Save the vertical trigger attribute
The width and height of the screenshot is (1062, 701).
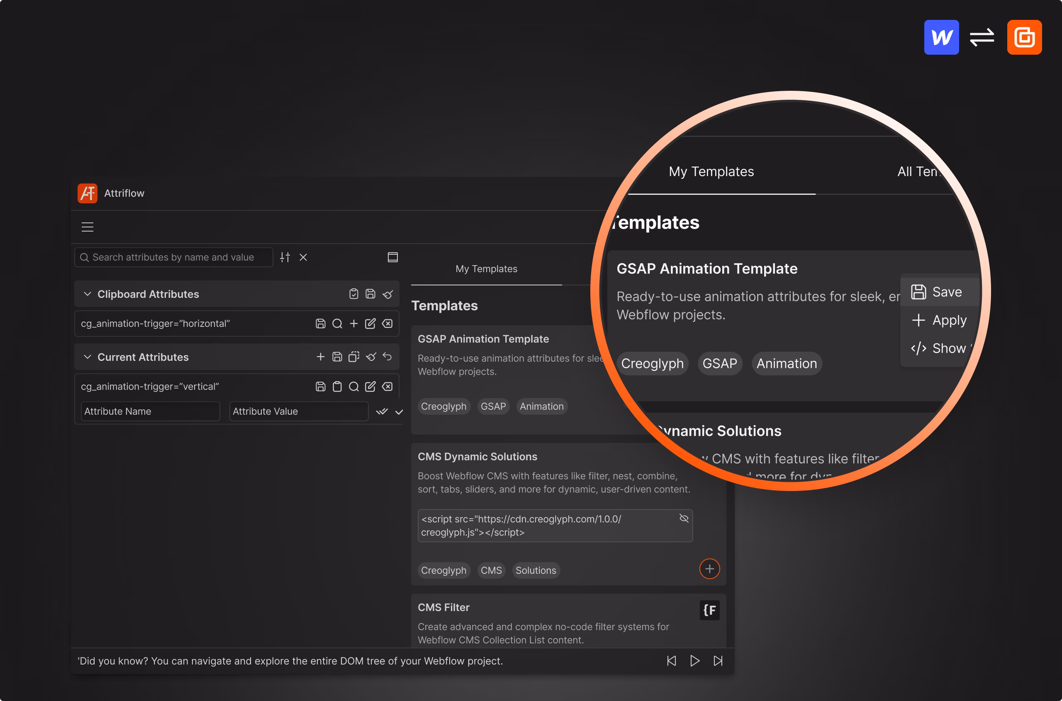[320, 386]
